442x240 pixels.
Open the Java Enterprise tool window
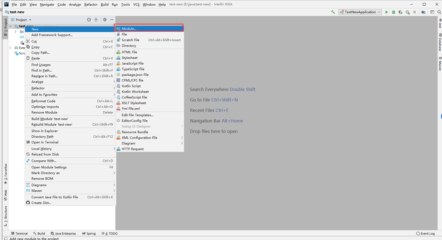tap(63, 234)
